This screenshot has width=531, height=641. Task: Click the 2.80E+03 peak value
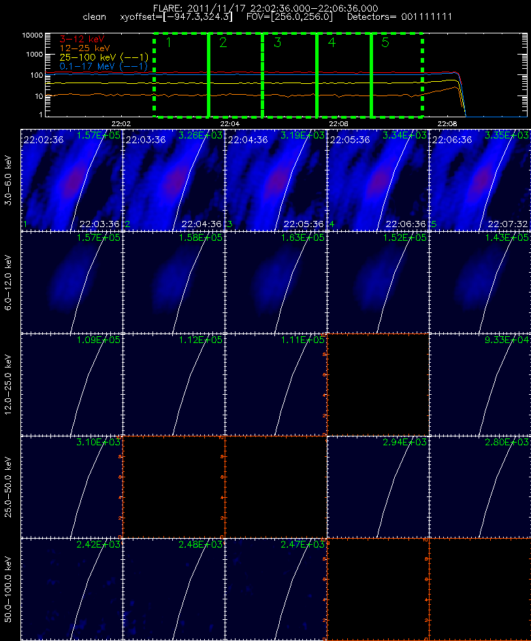[507, 442]
